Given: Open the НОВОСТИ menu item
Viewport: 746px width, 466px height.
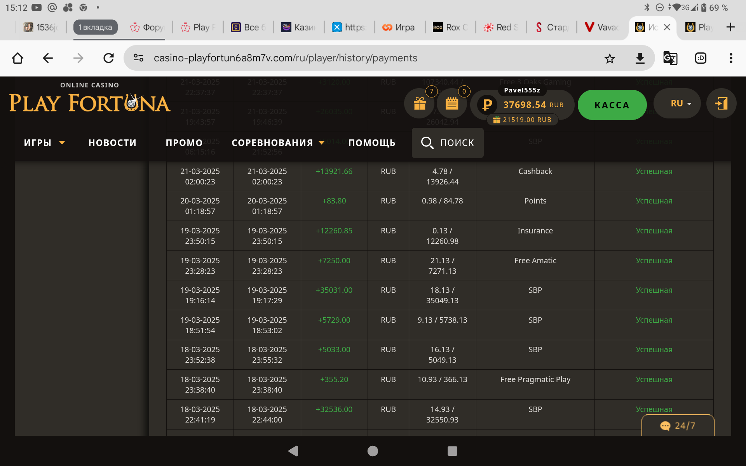Looking at the screenshot, I should (112, 143).
